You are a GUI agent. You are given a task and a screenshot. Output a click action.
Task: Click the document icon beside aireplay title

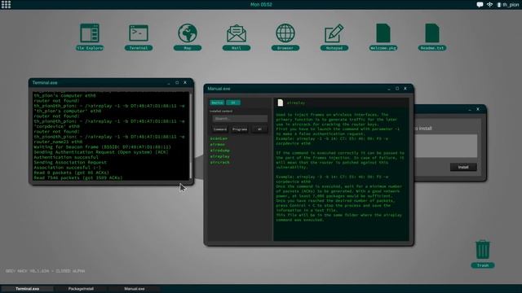coord(281,103)
